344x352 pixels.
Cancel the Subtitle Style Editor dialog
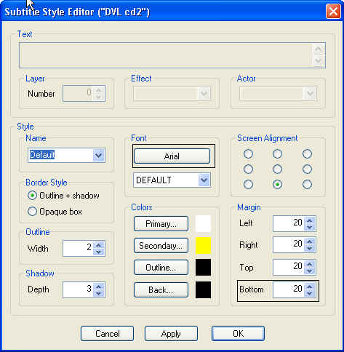(107, 334)
